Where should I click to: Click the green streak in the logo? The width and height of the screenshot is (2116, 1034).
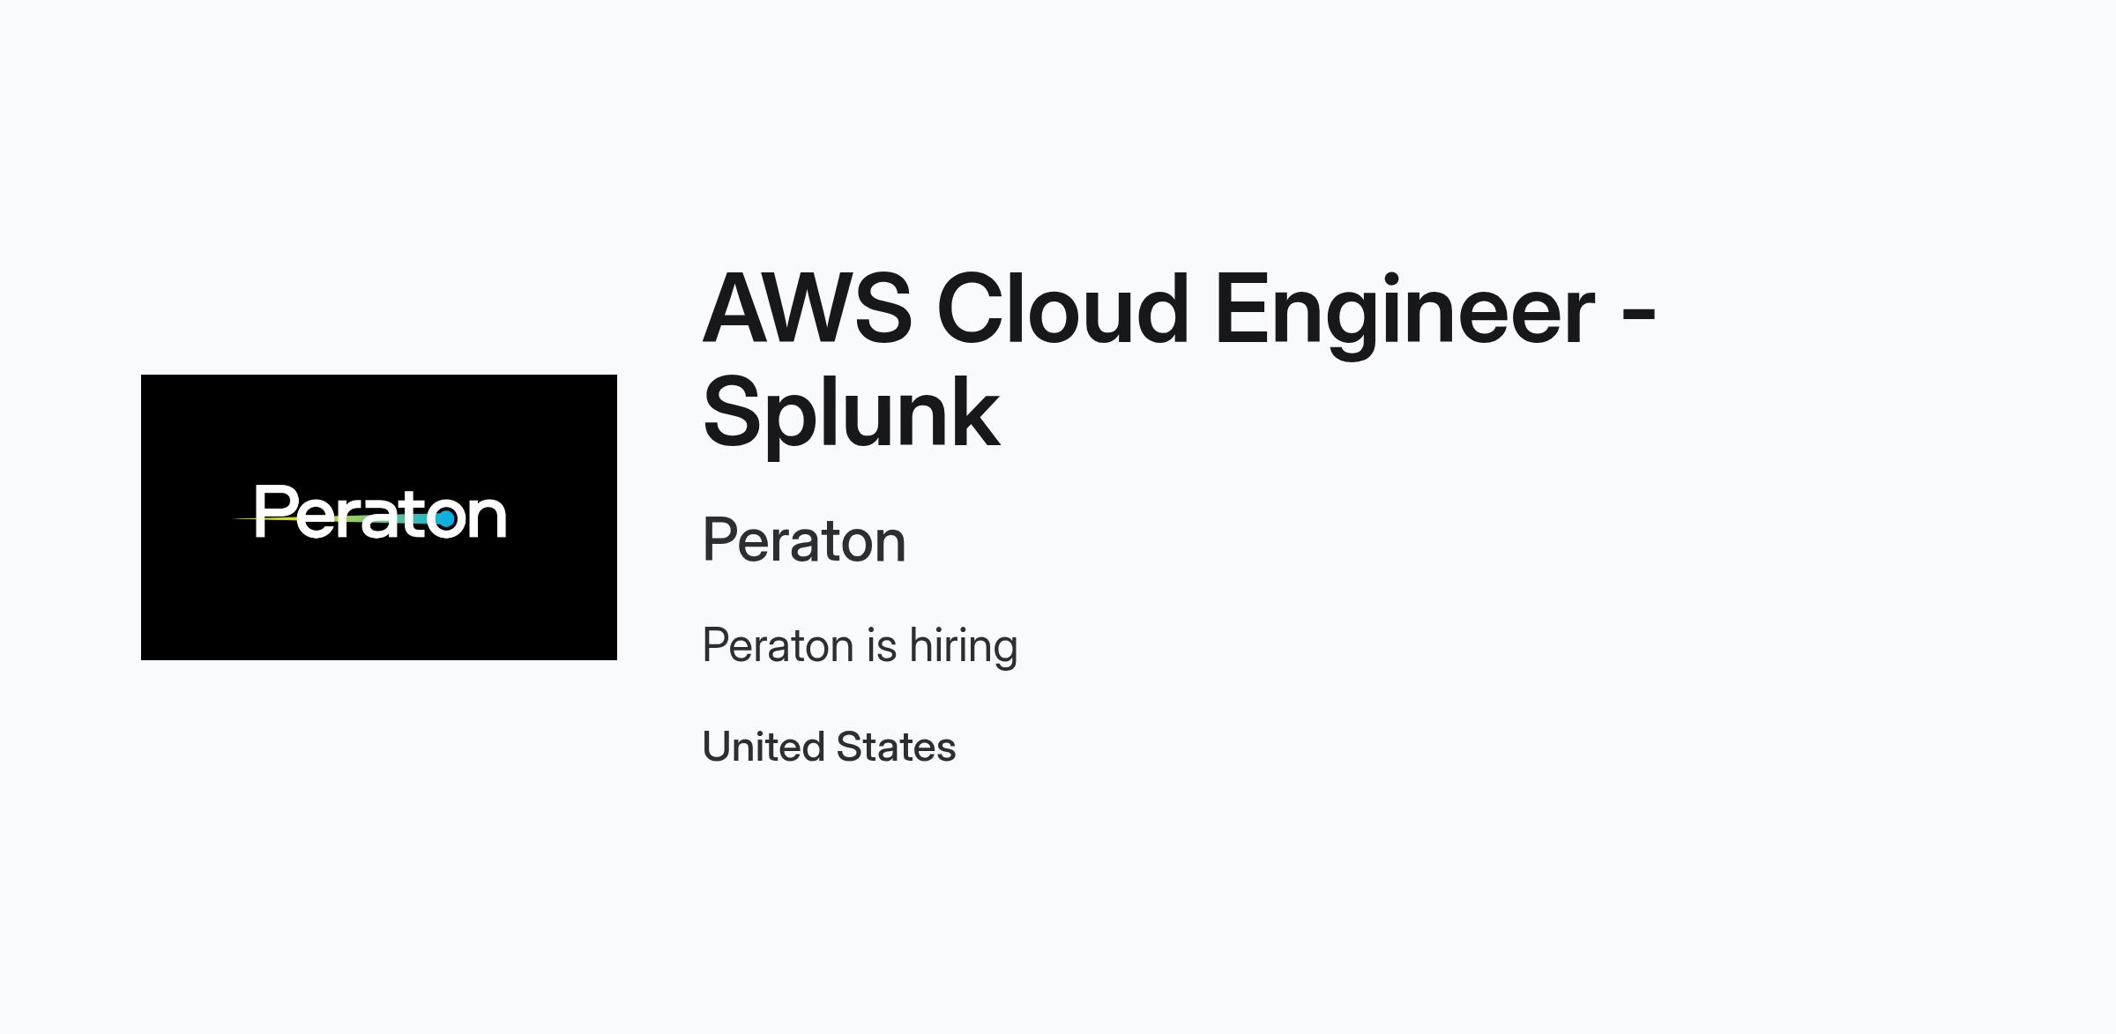click(335, 519)
